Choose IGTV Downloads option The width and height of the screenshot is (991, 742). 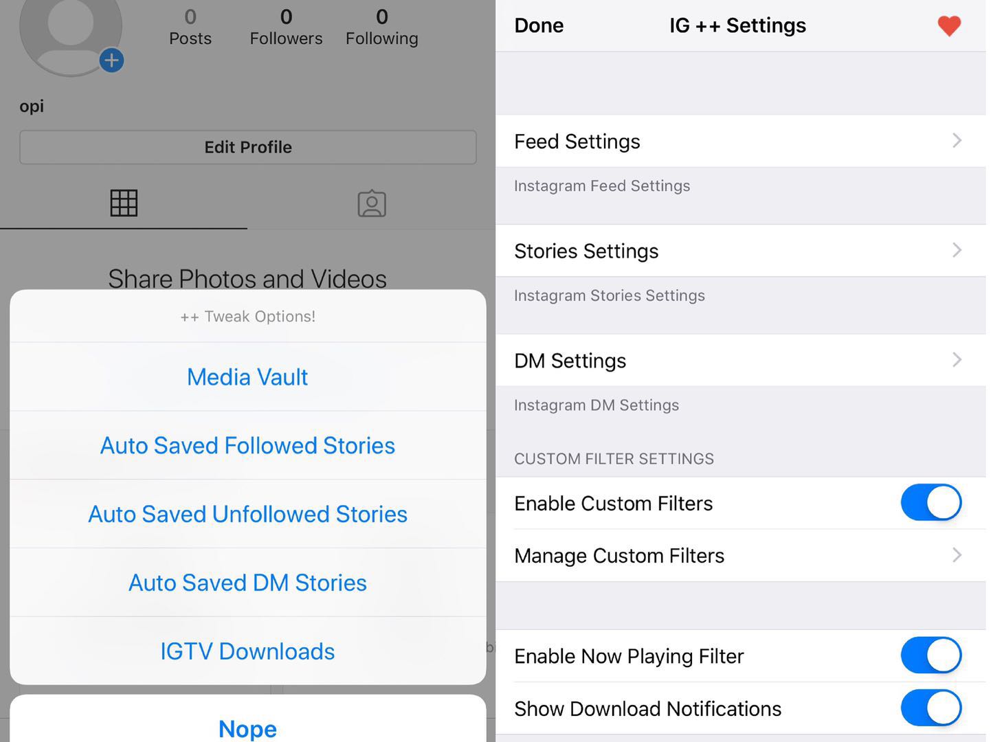tap(247, 651)
